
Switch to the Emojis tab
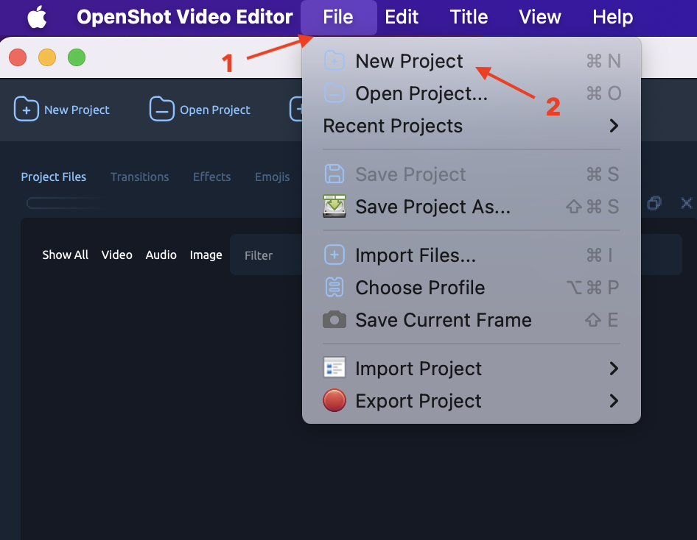point(273,177)
